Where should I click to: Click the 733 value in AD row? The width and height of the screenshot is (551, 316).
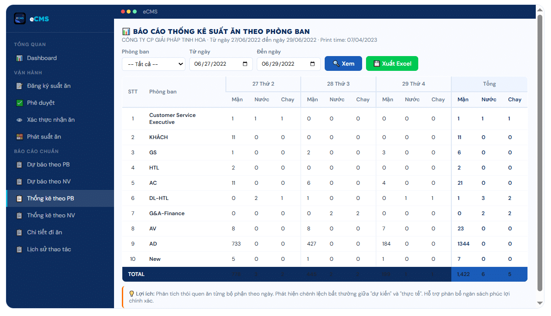pos(236,244)
